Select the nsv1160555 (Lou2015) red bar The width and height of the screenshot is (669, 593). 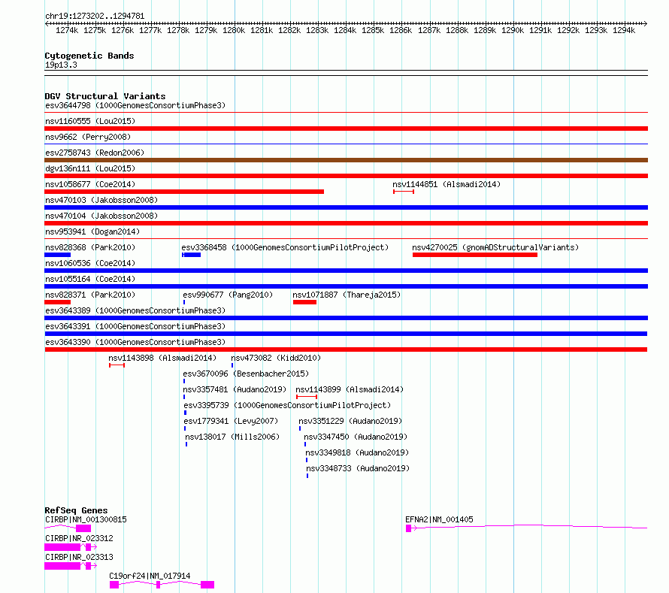point(346,129)
